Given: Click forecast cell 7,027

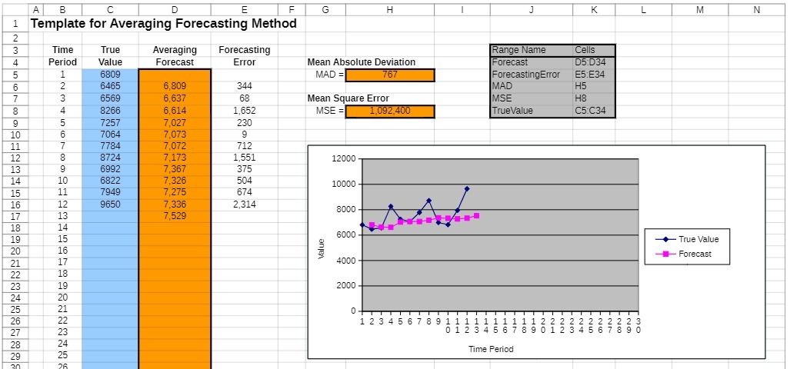Looking at the screenshot, I should click(175, 122).
